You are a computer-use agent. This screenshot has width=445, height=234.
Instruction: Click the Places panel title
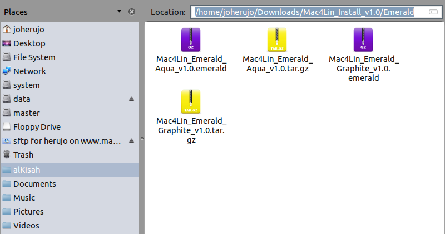[x=16, y=12]
